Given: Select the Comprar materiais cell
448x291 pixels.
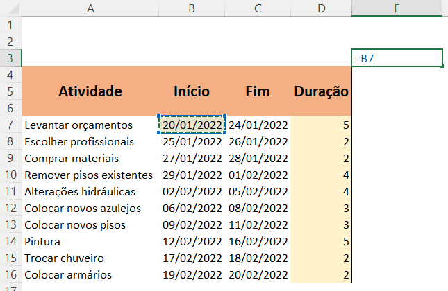Looking at the screenshot, I should coord(90,158).
